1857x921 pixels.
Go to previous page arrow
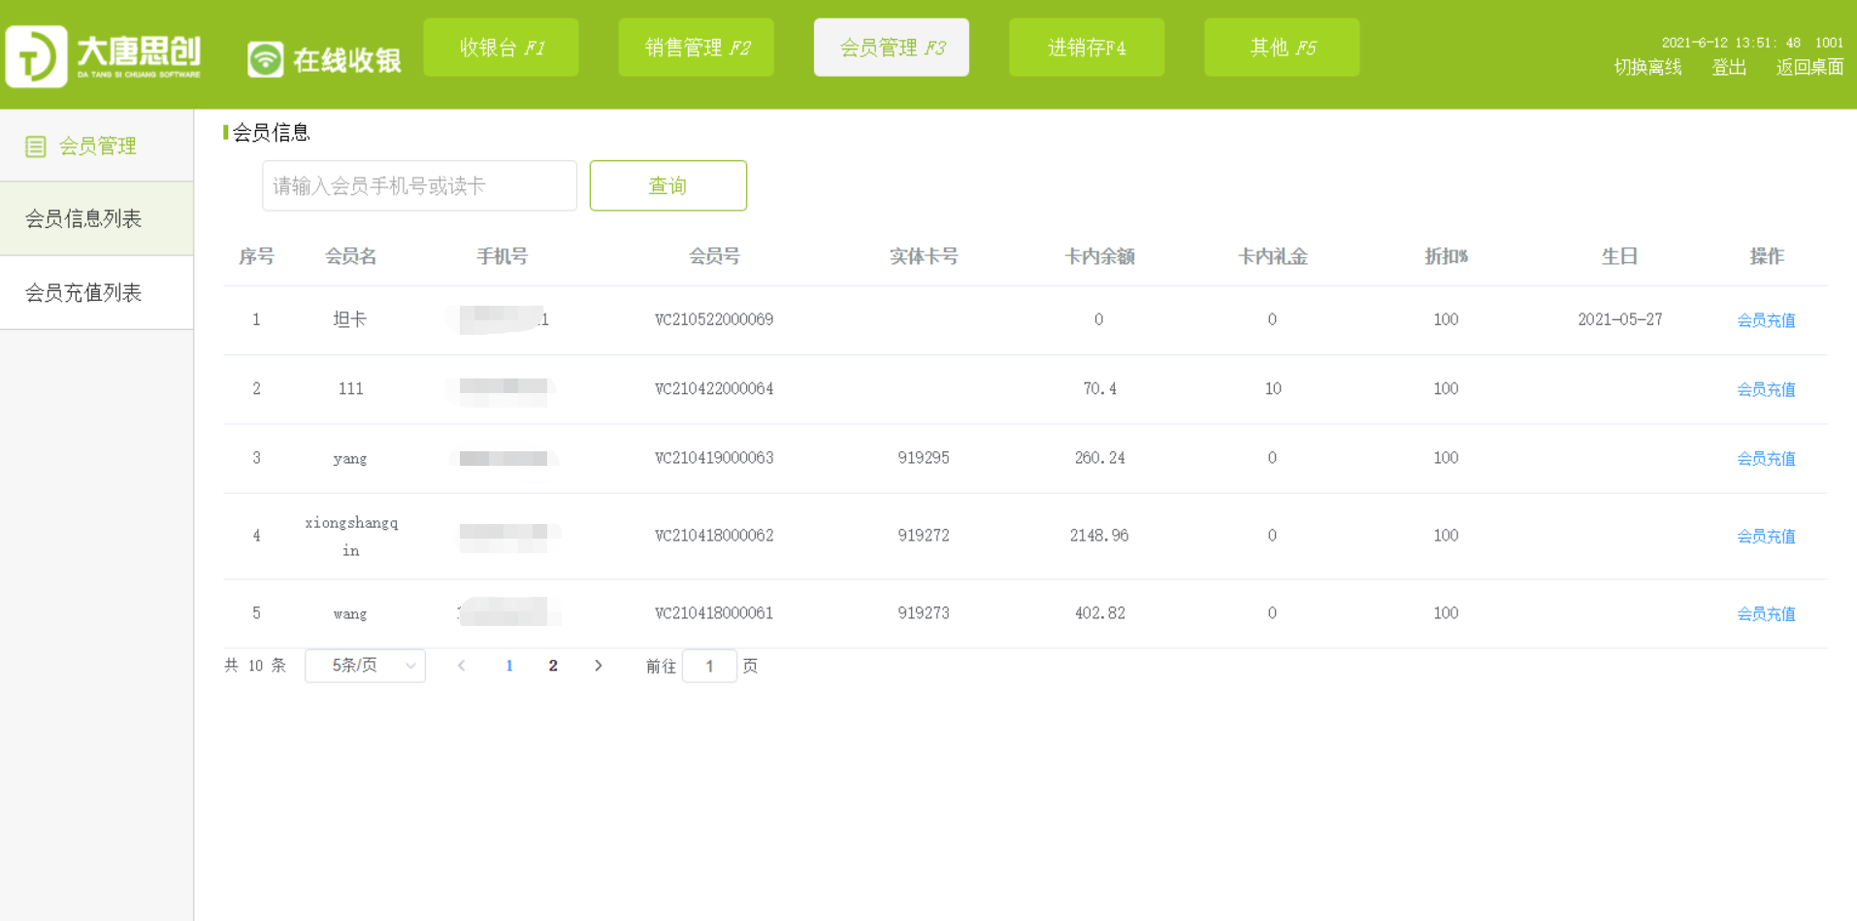coord(462,666)
